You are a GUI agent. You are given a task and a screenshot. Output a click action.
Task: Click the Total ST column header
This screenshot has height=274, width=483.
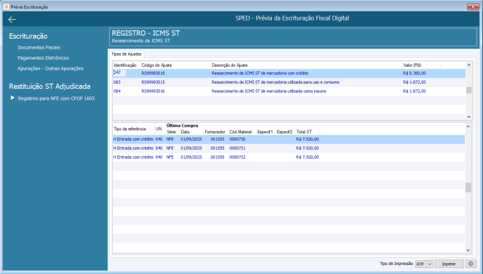(304, 132)
